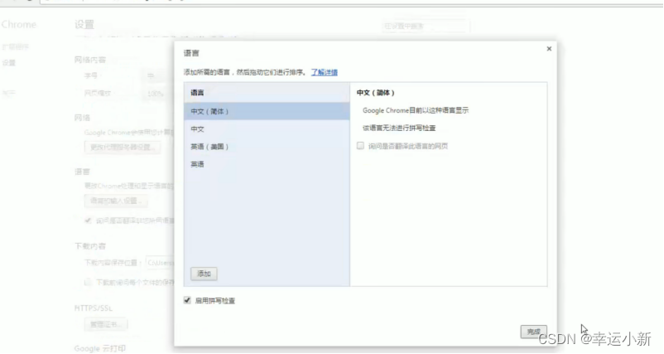Image resolution: width=664 pixels, height=354 pixels.
Task: Close the 语言 dialog with the X
Action: pyautogui.click(x=549, y=49)
